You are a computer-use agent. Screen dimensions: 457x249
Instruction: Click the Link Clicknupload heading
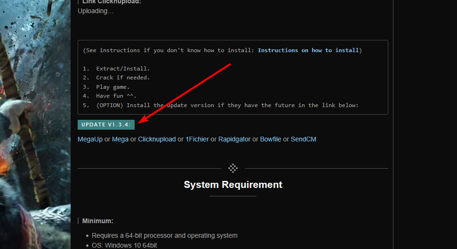click(x=112, y=2)
